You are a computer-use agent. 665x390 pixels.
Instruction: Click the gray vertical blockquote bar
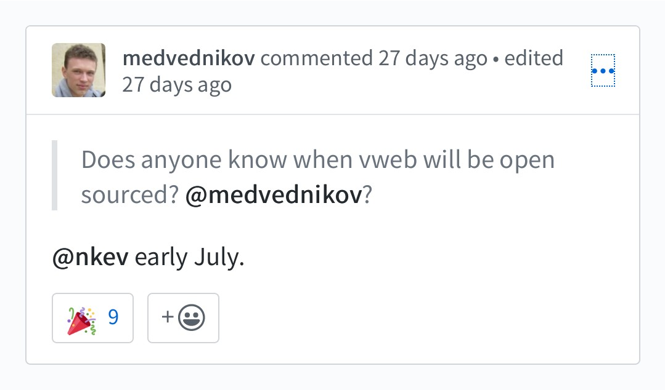[55, 175]
